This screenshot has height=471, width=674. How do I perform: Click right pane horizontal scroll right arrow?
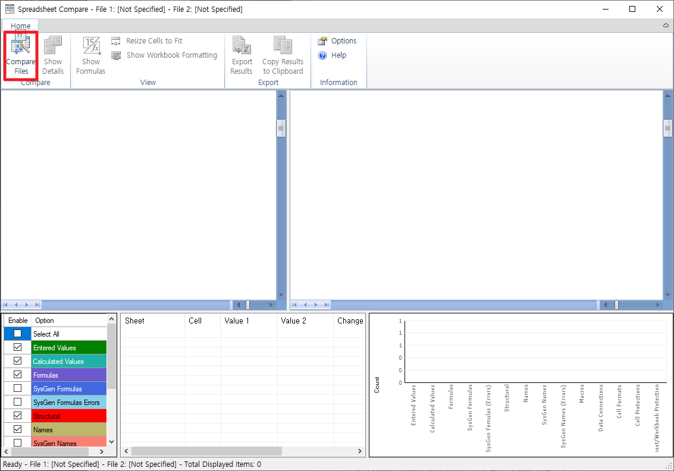[x=658, y=304]
